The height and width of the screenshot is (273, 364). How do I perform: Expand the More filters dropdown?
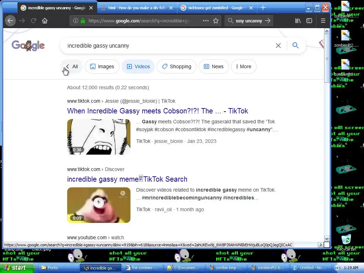click(244, 66)
